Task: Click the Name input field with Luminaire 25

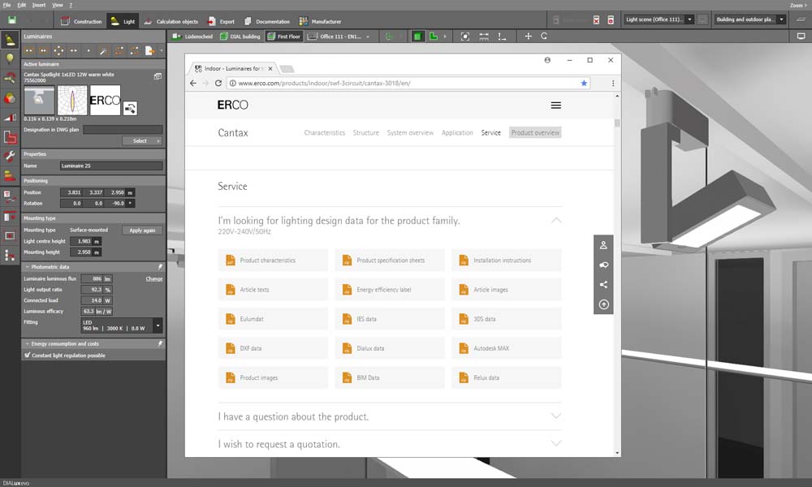Action: pyautogui.click(x=110, y=166)
